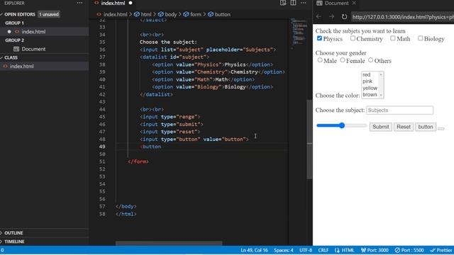This screenshot has height=255, width=454.
Task: Click the HTML file icon in breadcrumb
Action: point(99,14)
